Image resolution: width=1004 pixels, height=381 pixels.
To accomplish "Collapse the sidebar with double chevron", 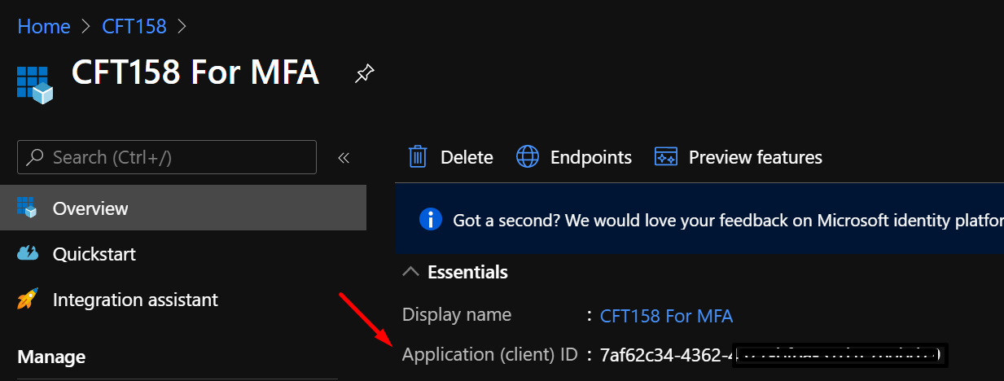I will (344, 157).
